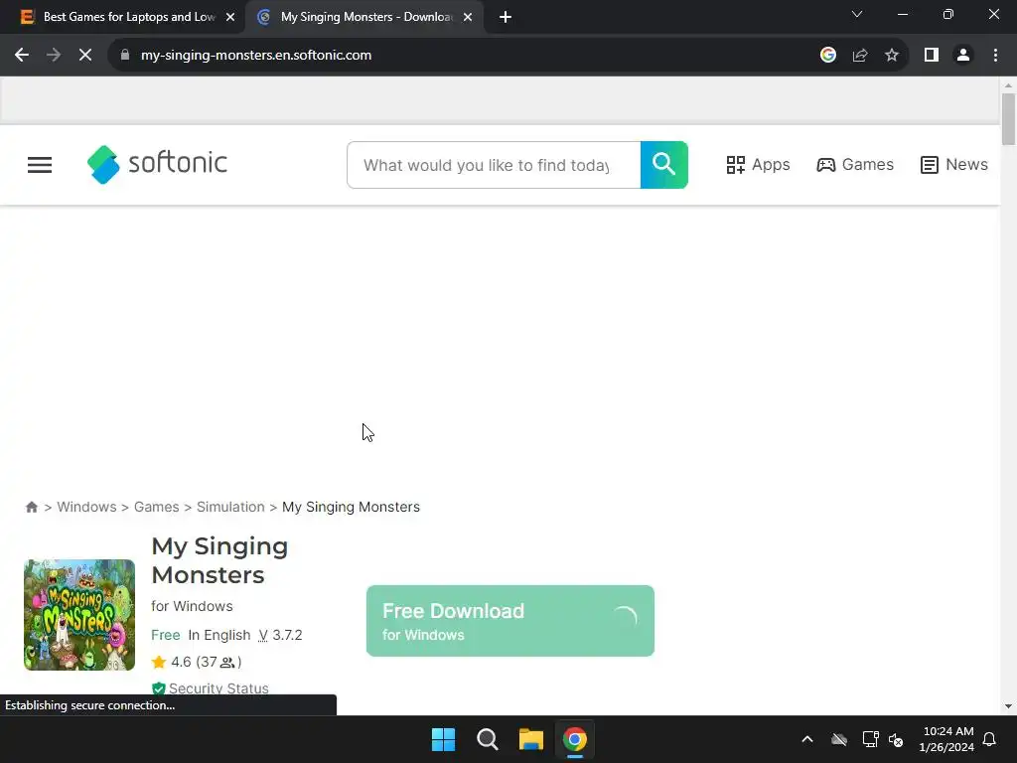The height and width of the screenshot is (763, 1017).
Task: Open the tab search dropdown arrow
Action: click(857, 14)
